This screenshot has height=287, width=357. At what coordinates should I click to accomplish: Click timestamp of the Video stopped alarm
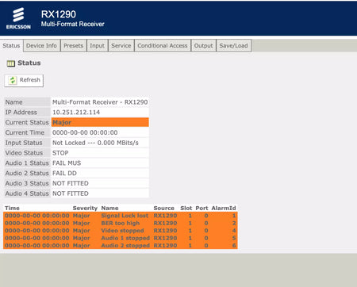pos(37,231)
